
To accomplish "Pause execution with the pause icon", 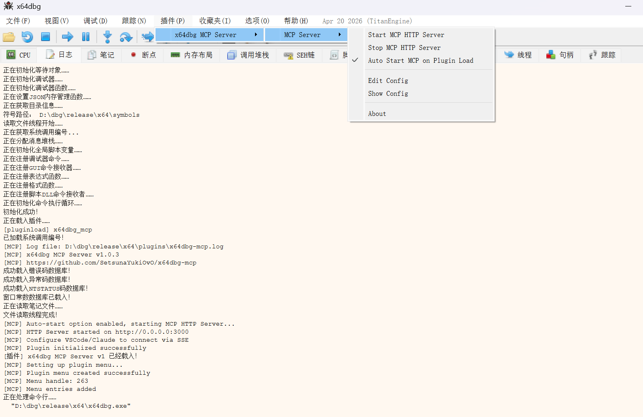I will coord(86,37).
